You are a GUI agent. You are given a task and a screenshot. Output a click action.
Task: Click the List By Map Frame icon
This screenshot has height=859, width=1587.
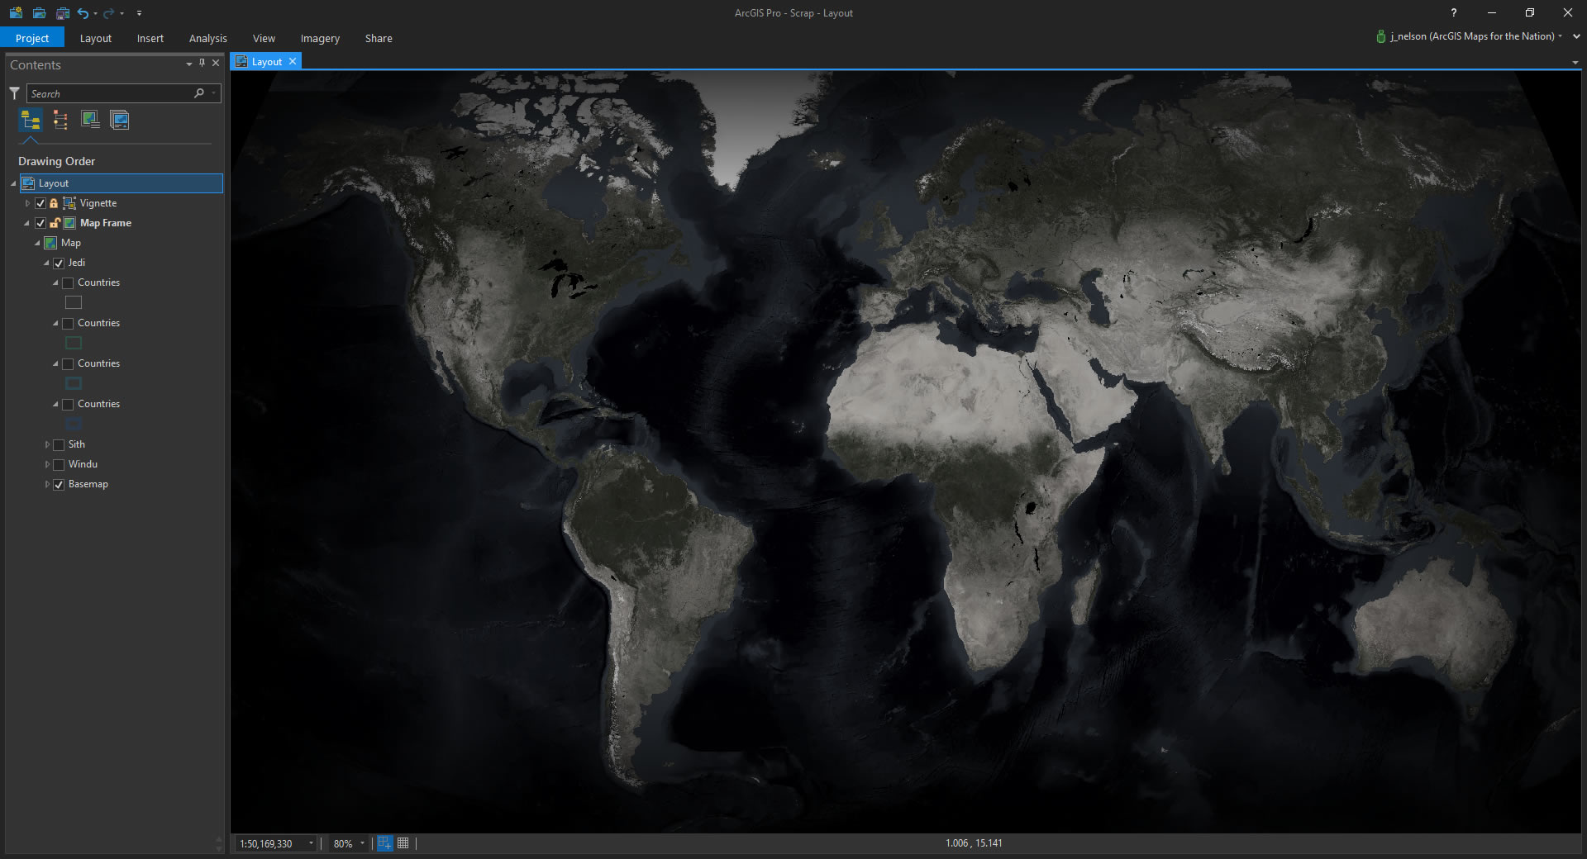90,121
